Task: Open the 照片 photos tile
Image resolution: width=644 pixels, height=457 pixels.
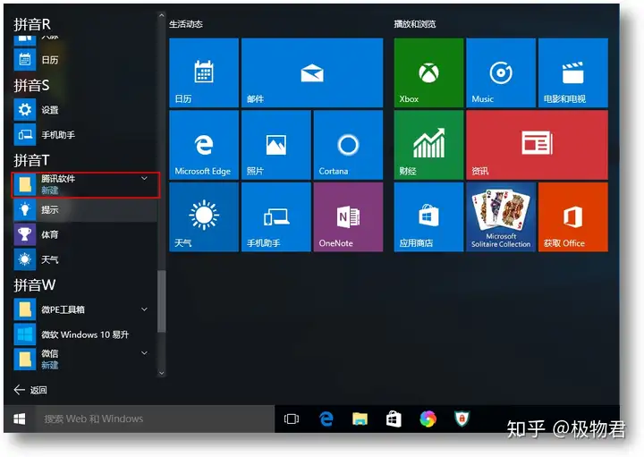Action: click(276, 145)
